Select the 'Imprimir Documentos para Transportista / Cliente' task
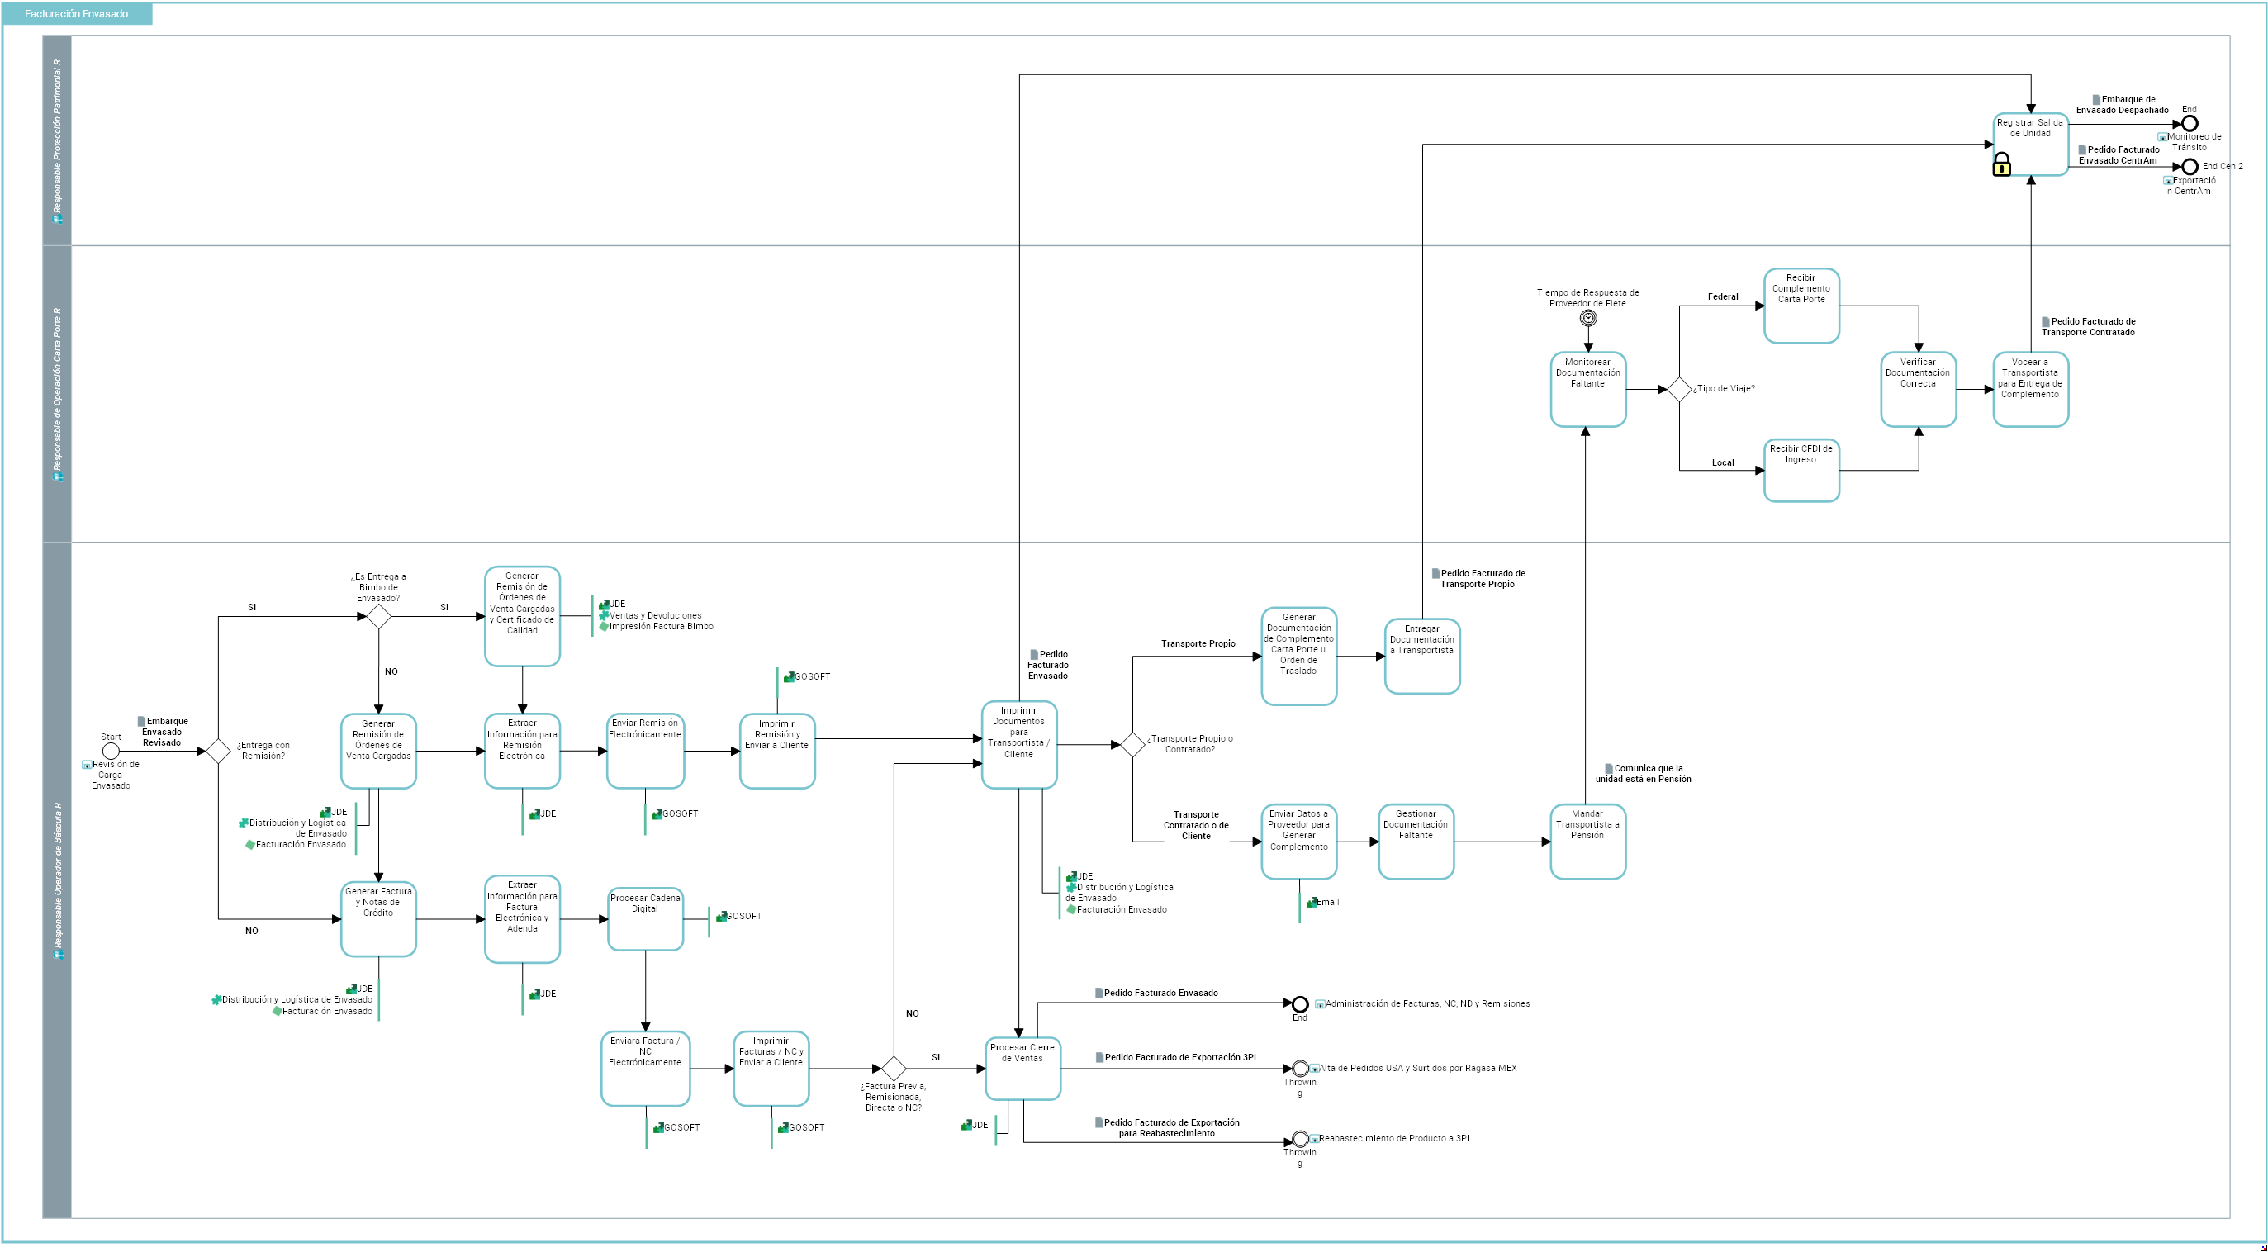The image size is (2268, 1252). (x=1019, y=745)
